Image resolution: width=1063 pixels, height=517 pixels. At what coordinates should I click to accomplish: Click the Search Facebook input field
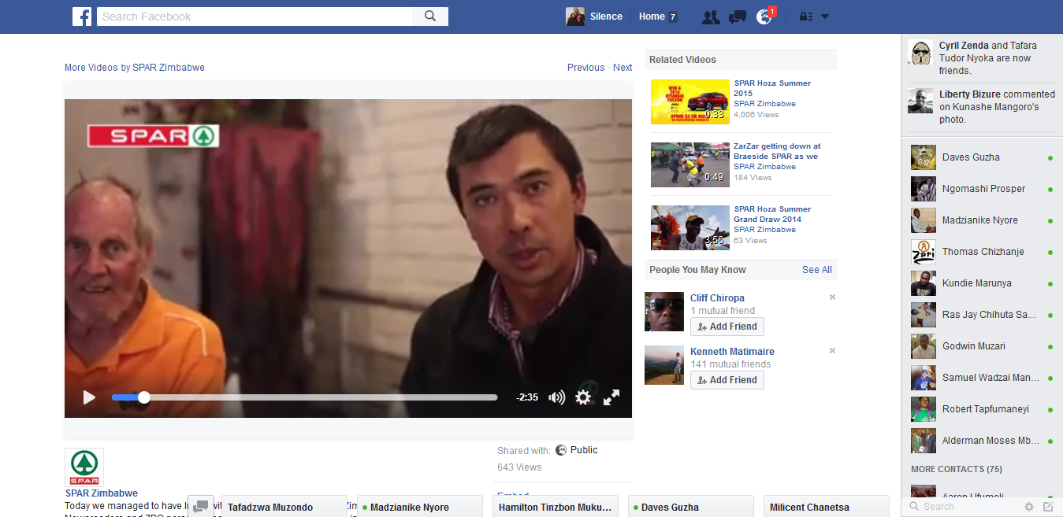click(255, 17)
